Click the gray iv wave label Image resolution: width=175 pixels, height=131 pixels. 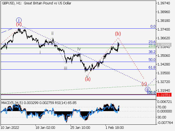coord(79,49)
